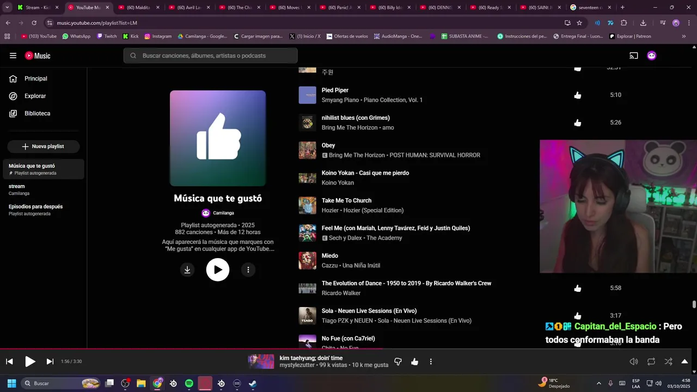This screenshot has width=697, height=392.
Task: Skip to previous track in player bar
Action: 9,362
